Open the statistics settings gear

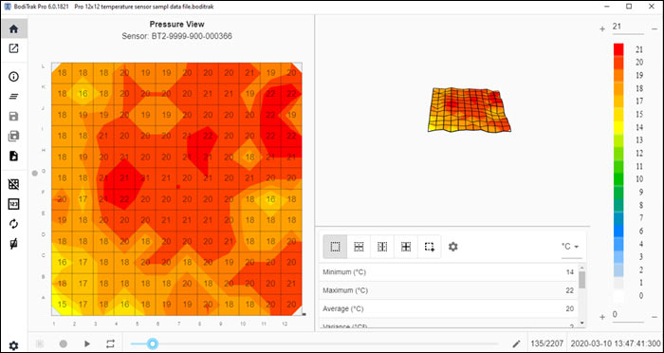coord(453,247)
